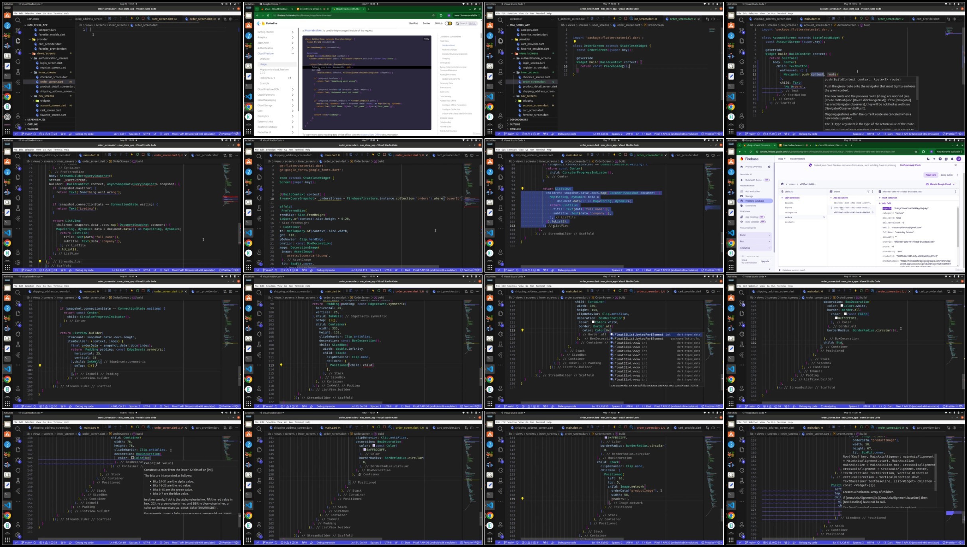Viewport: 967px width, 547px height.
Task: Open the Selection menu in the 11:52 VS Code frame
Action: (30, 14)
